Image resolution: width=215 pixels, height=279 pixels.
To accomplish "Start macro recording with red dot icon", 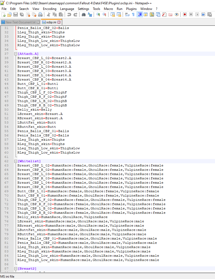I will (x=185, y=15).
